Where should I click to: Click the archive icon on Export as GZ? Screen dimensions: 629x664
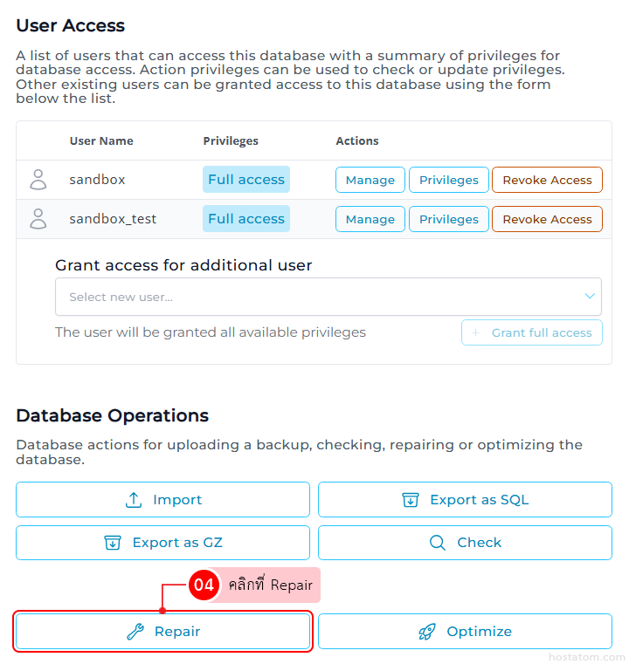click(113, 543)
